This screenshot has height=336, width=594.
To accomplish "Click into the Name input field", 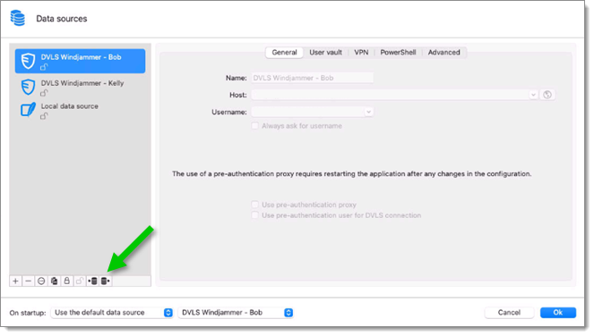I will click(x=313, y=78).
